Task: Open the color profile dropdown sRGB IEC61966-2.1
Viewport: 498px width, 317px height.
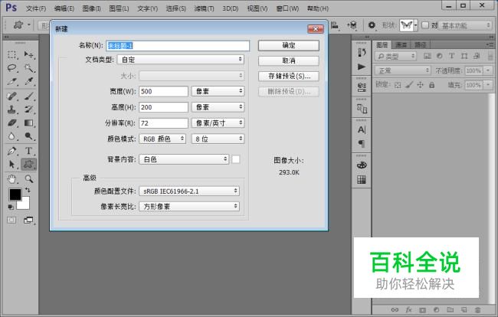Action: (x=189, y=191)
